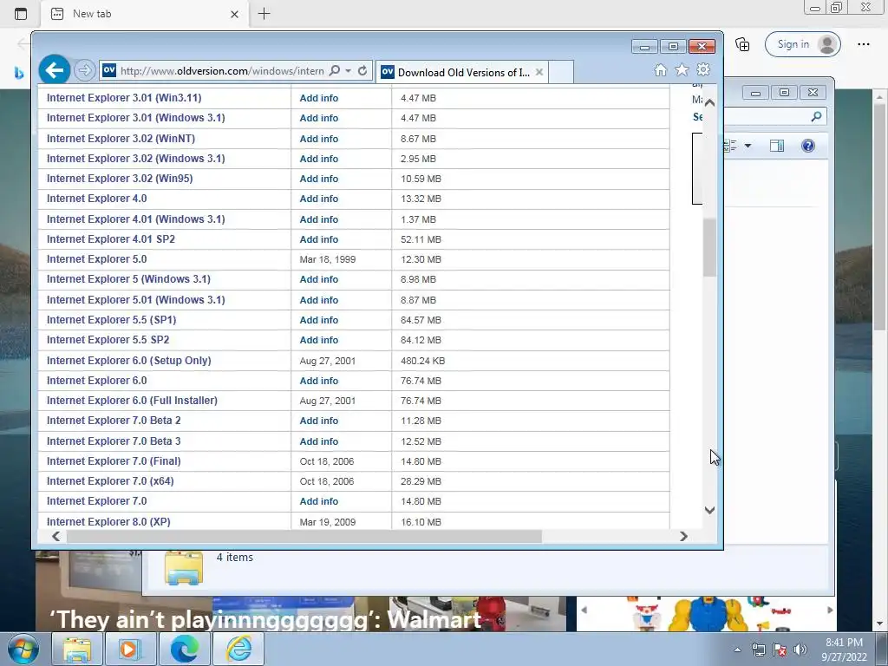Click the folder icon in Explorer details pane
This screenshot has height=666, width=888.
(x=184, y=567)
